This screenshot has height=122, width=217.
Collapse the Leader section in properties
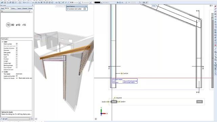pos(2,72)
